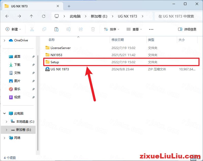Click the 2024/9/8 23:44 date cell
Image resolution: width=203 pixels, height=161 pixels.
[122, 69]
